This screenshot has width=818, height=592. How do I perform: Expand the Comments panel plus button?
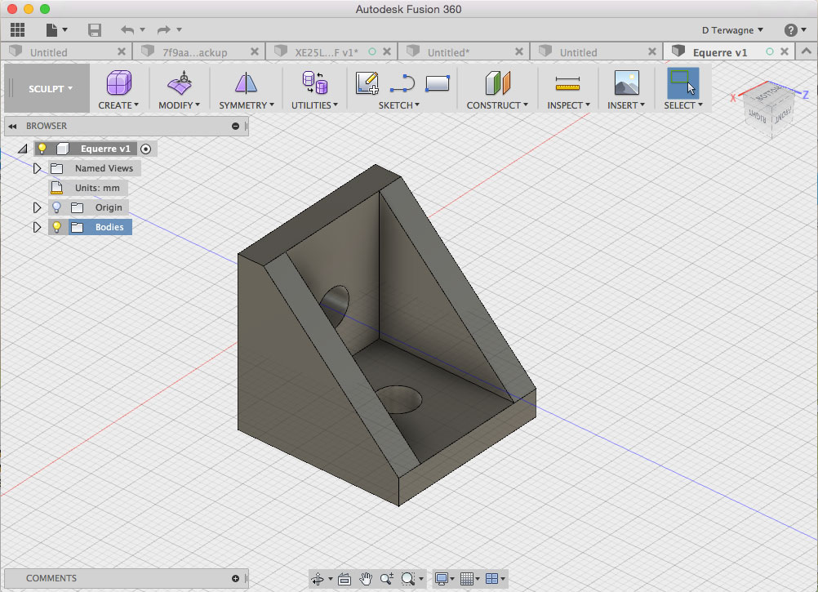pos(235,578)
